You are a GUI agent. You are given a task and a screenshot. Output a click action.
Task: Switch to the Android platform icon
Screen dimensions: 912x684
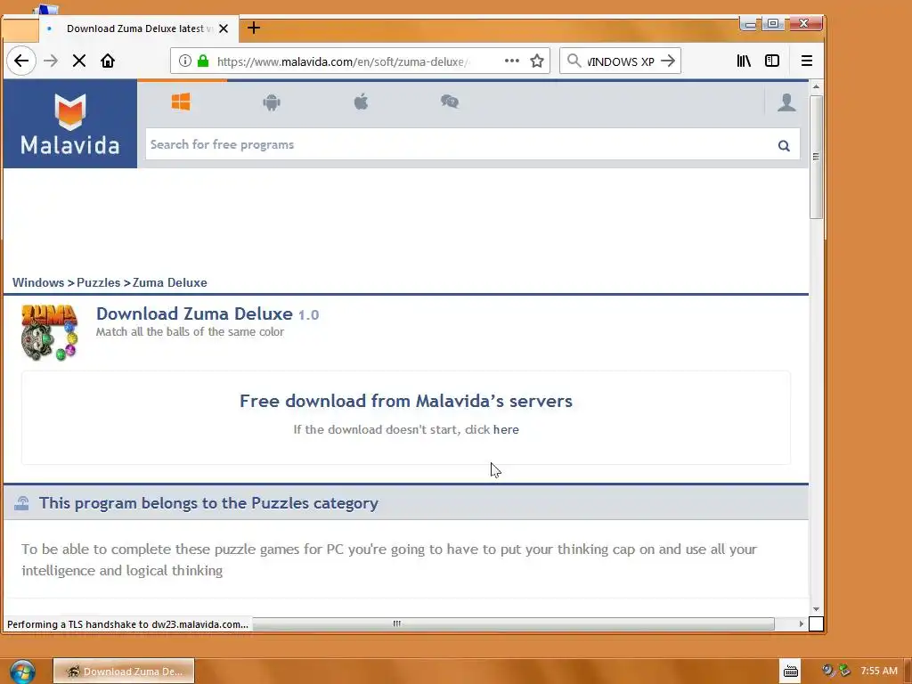(272, 102)
